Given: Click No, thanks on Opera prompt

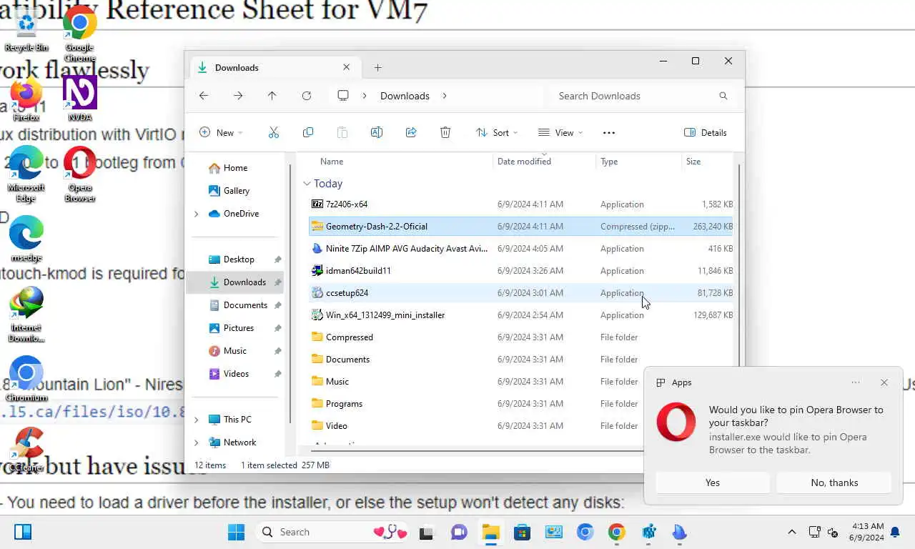Looking at the screenshot, I should click(x=834, y=483).
